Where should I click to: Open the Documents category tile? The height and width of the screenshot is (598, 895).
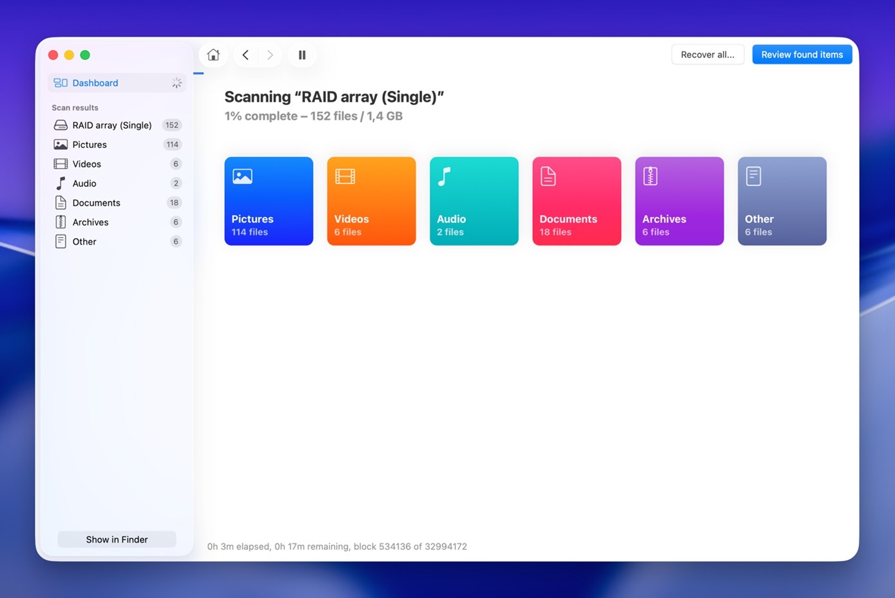click(x=576, y=201)
